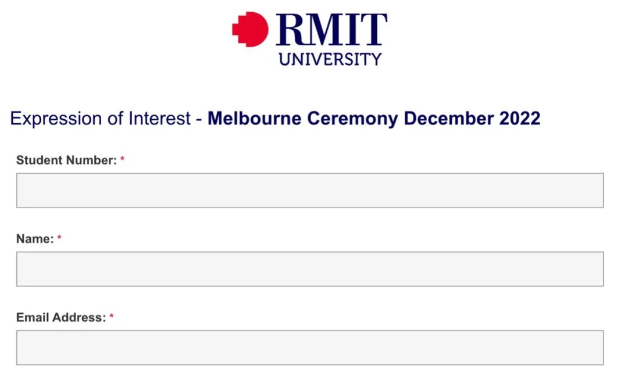Click the red asterisk beside Name
The image size is (628, 383).
point(59,238)
